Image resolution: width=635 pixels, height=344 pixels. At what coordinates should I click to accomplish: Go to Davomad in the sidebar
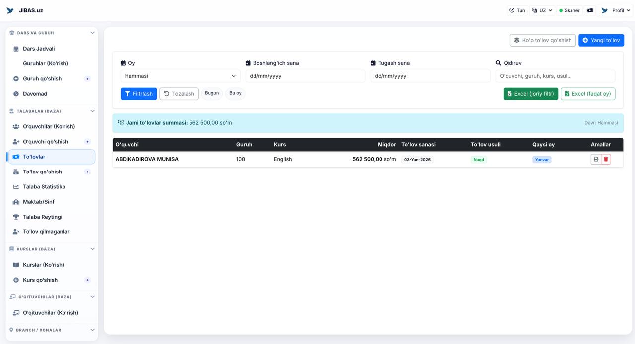click(35, 94)
